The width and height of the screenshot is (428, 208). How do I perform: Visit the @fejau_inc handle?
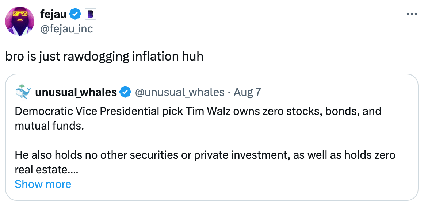coord(66,28)
